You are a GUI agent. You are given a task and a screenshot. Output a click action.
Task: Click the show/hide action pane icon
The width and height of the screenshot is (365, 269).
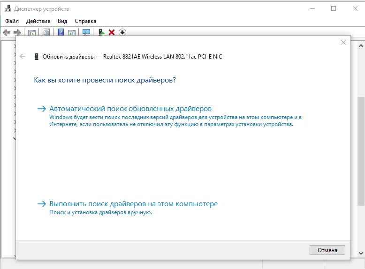(x=72, y=32)
